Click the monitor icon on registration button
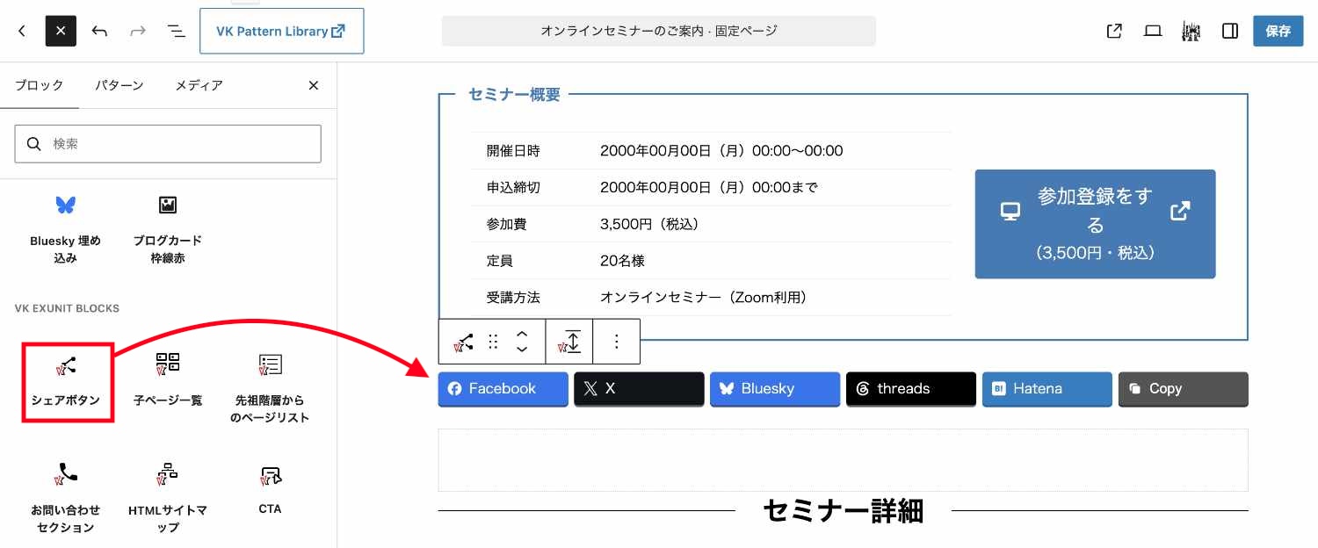 1011,212
